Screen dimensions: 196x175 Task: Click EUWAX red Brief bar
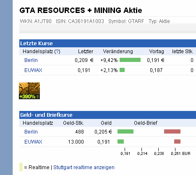pos(177,142)
